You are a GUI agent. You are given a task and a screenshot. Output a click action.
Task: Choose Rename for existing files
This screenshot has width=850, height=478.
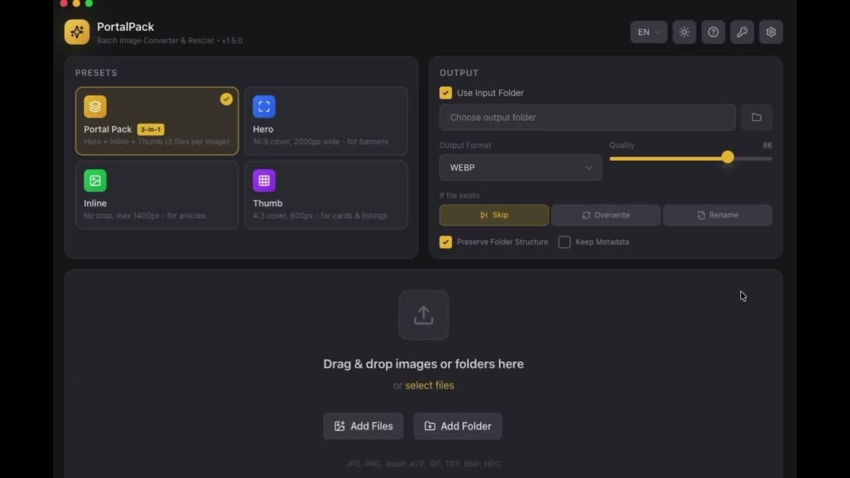point(717,215)
